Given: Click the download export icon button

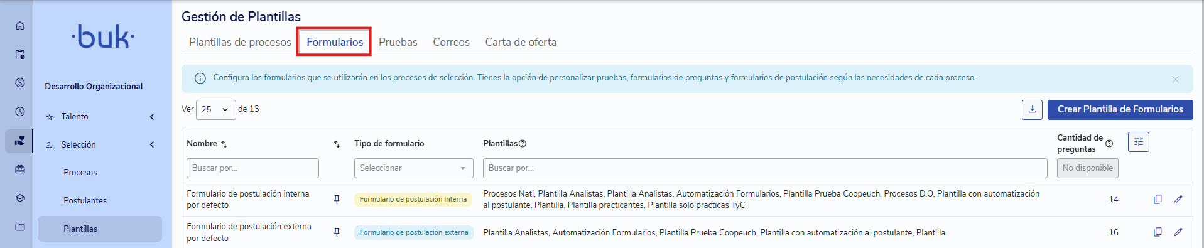Looking at the screenshot, I should pos(1032,109).
